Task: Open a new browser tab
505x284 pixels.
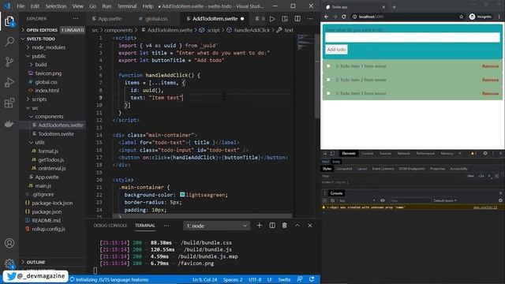Action: [394, 7]
